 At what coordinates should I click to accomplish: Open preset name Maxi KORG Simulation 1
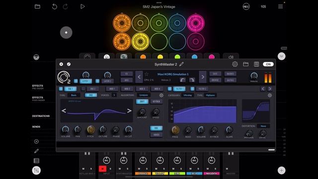click(173, 74)
